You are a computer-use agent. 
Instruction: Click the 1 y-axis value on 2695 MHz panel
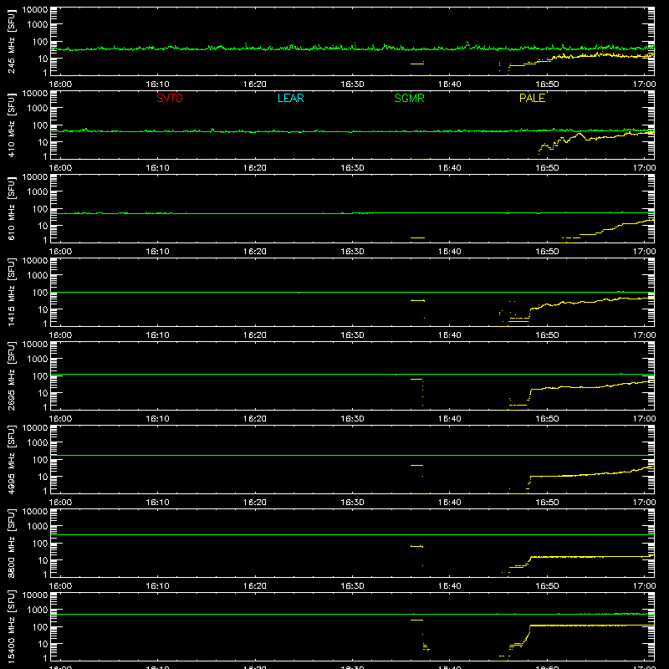pyautogui.click(x=45, y=407)
